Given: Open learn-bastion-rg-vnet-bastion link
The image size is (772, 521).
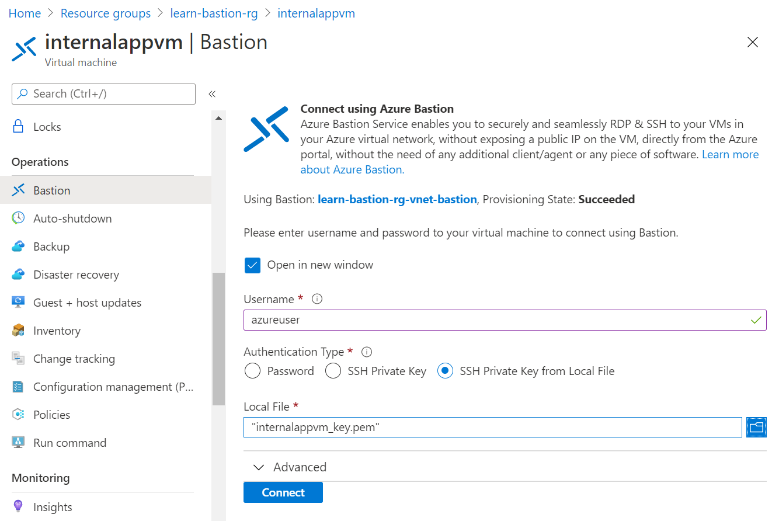Looking at the screenshot, I should click(397, 199).
